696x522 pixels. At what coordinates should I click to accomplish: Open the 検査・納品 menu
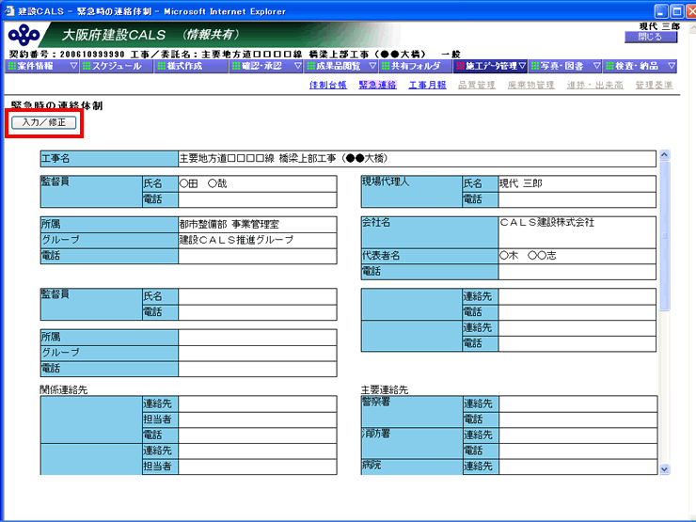click(637, 67)
